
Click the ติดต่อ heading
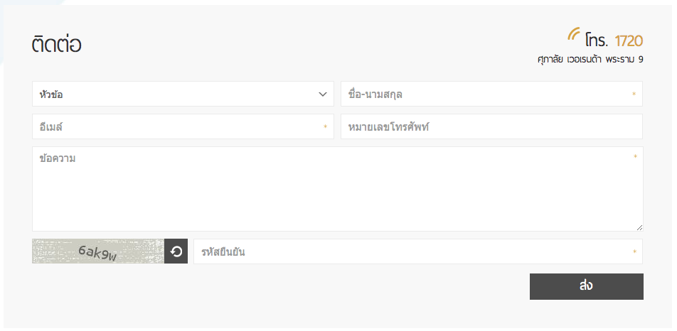click(57, 44)
